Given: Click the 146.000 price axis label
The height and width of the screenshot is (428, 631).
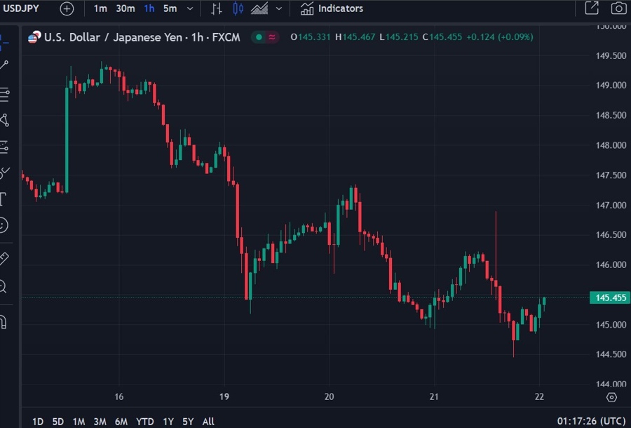Looking at the screenshot, I should coord(611,265).
